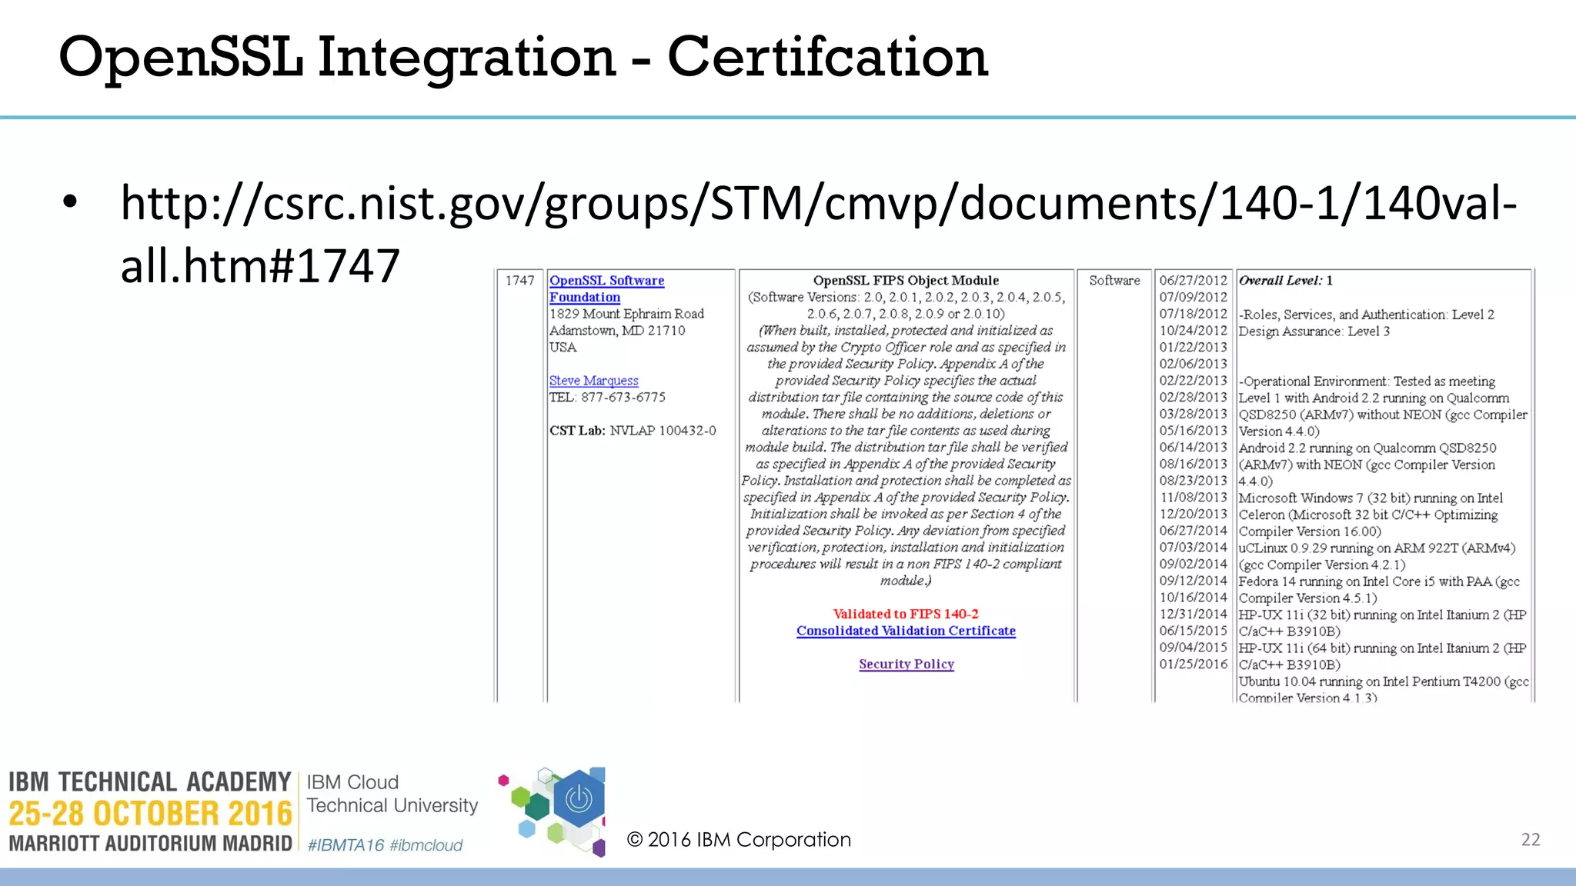Click the 1829 Mount Ephraim Road address
Image resolution: width=1576 pixels, height=886 pixels.
(626, 314)
